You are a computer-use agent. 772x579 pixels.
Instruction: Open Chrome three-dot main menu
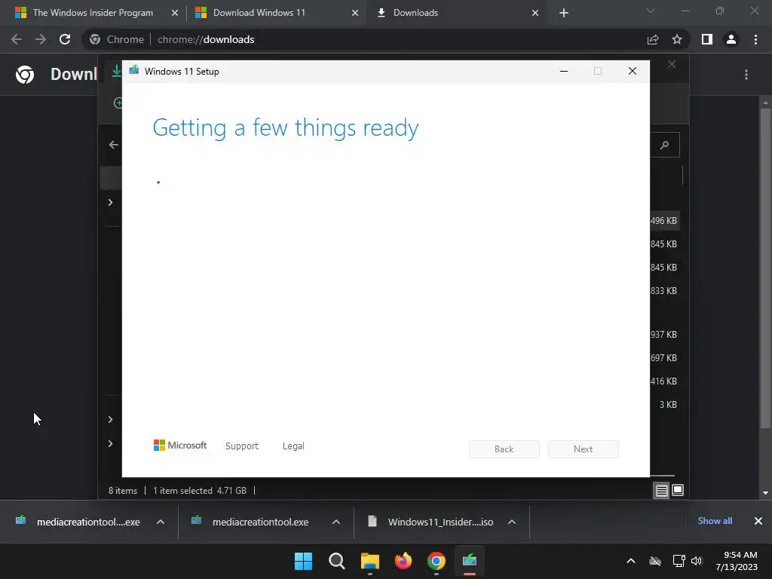tap(755, 39)
